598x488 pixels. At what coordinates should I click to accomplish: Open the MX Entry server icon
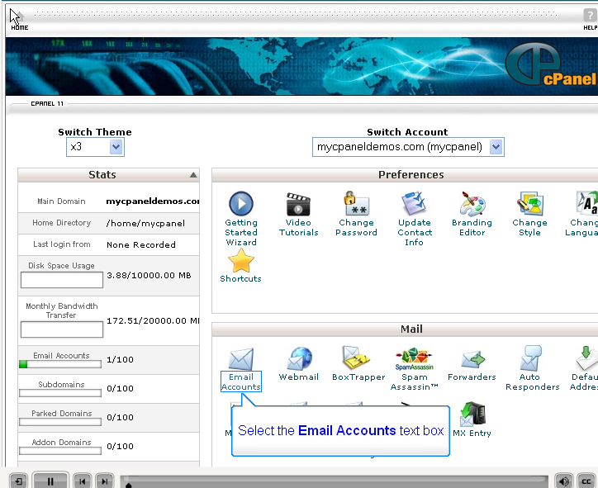[473, 414]
